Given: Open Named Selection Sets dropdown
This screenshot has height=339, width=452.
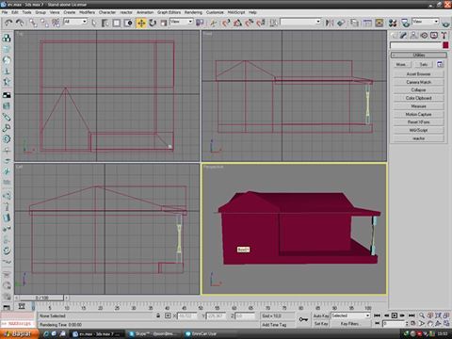Looking at the screenshot, I should pyautogui.click(x=300, y=22).
